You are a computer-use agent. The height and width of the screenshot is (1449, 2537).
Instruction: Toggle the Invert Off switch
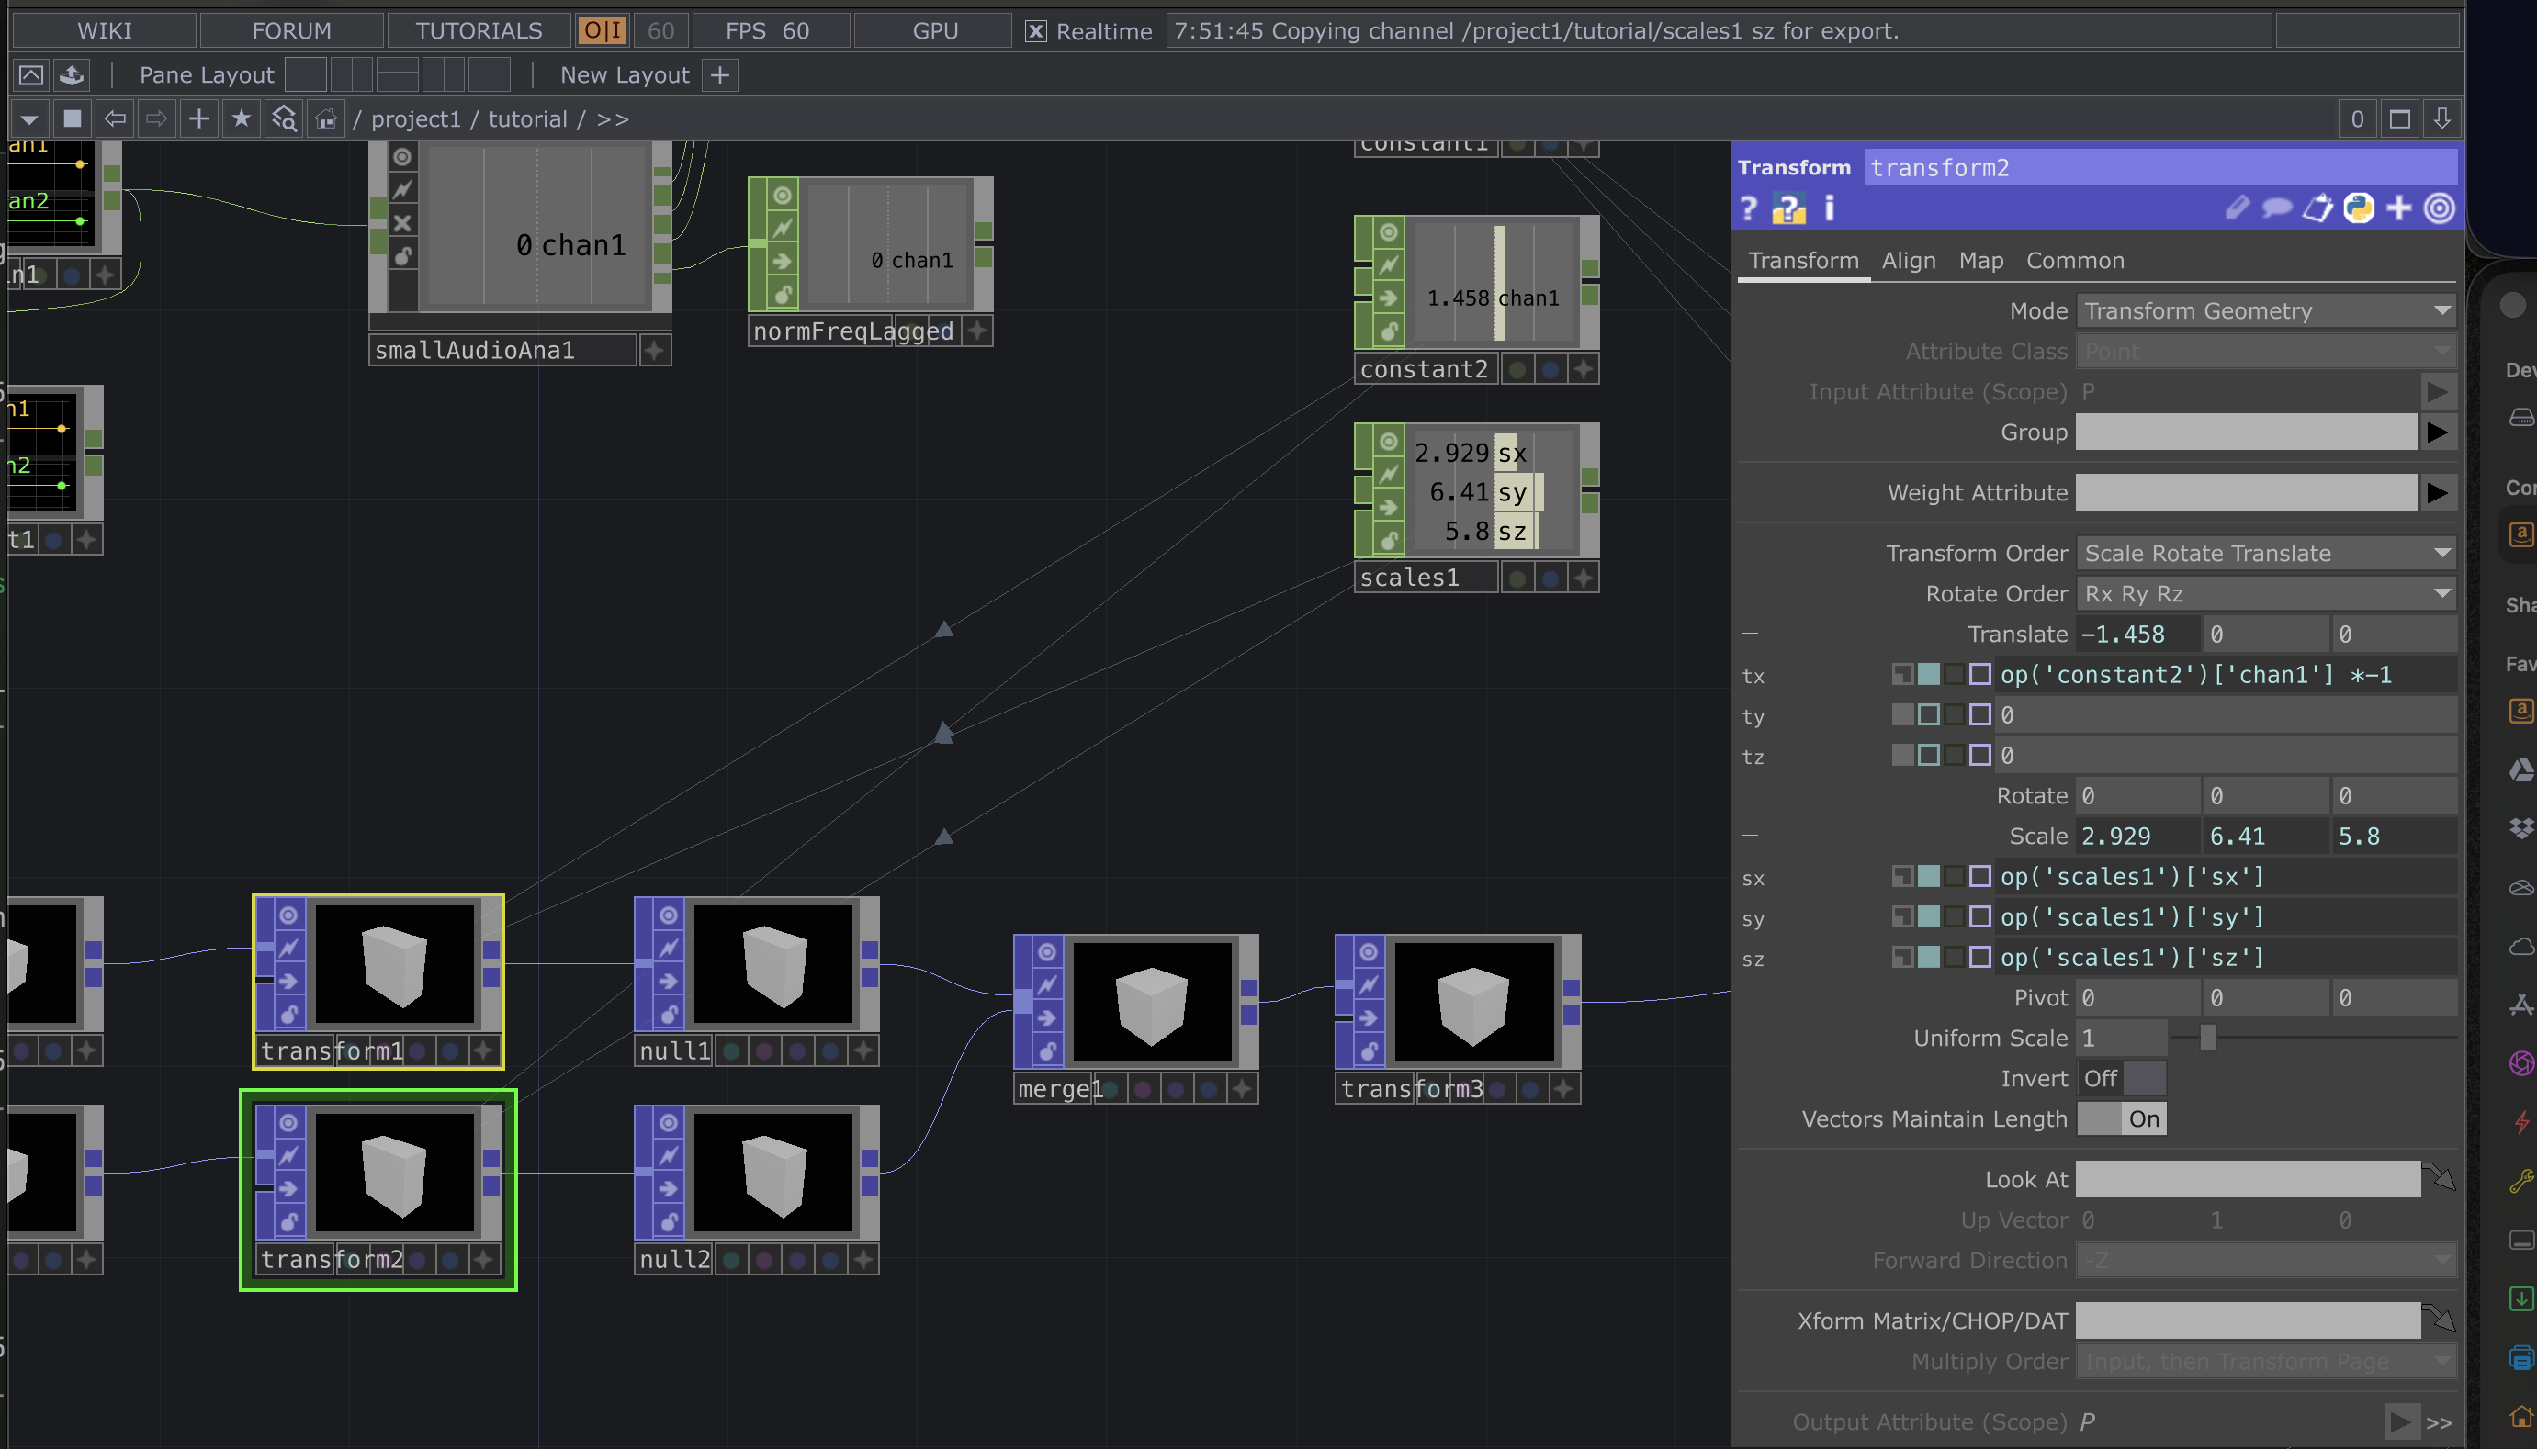2120,1079
